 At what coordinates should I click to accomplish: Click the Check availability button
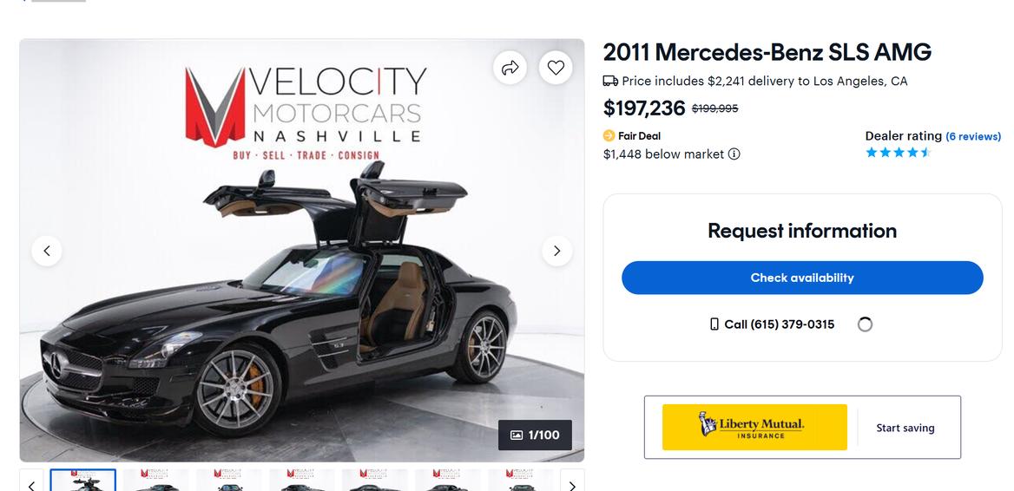802,278
